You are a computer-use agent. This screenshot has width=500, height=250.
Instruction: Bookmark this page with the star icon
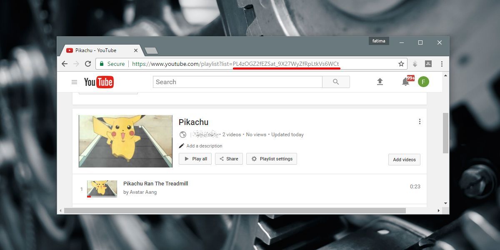pyautogui.click(x=401, y=64)
